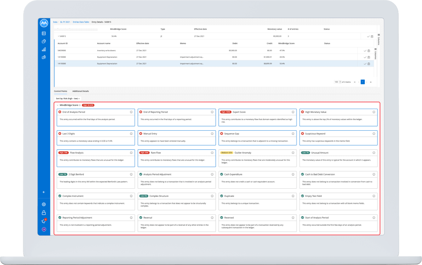This screenshot has width=422, height=265.
Task: Select the Complex Structure card
Action: click(x=177, y=202)
